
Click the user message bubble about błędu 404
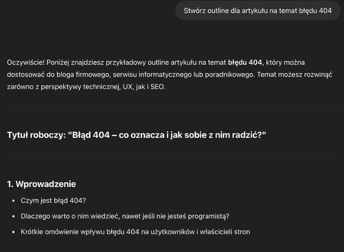(258, 10)
